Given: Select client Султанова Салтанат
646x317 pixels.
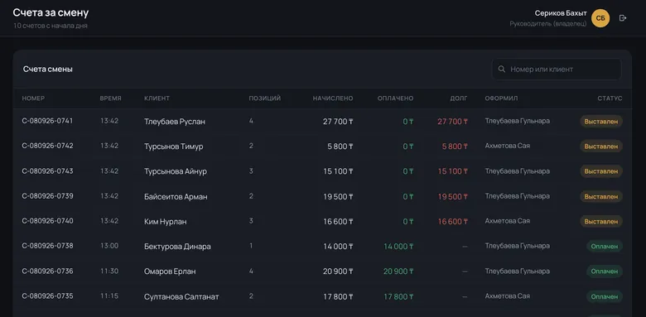Looking at the screenshot, I should coord(181,297).
